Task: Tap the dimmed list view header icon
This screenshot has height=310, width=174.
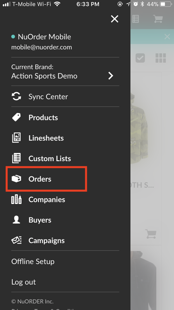Action: 136,19
